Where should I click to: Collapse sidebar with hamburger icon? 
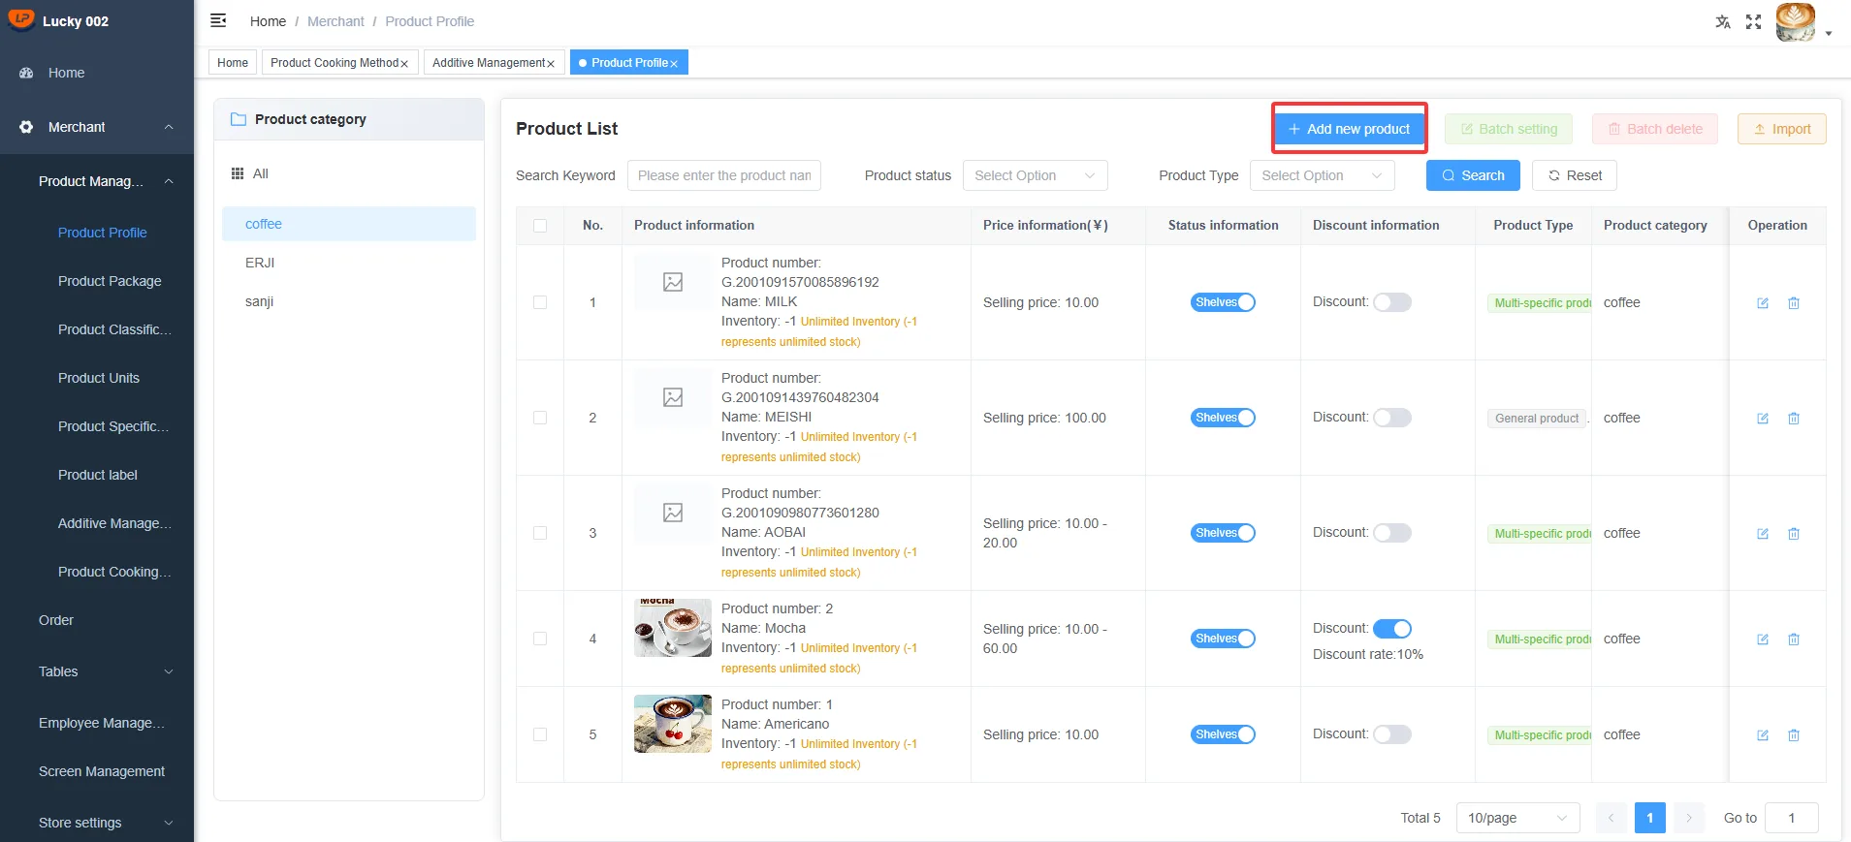click(218, 20)
